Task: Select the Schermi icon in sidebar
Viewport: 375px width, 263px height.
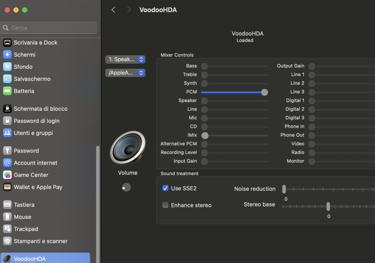Action: [x=7, y=55]
